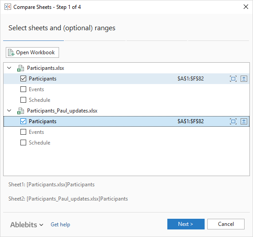Select the Participants.xlsx workbook name
The width and height of the screenshot is (253, 237).
coord(46,68)
